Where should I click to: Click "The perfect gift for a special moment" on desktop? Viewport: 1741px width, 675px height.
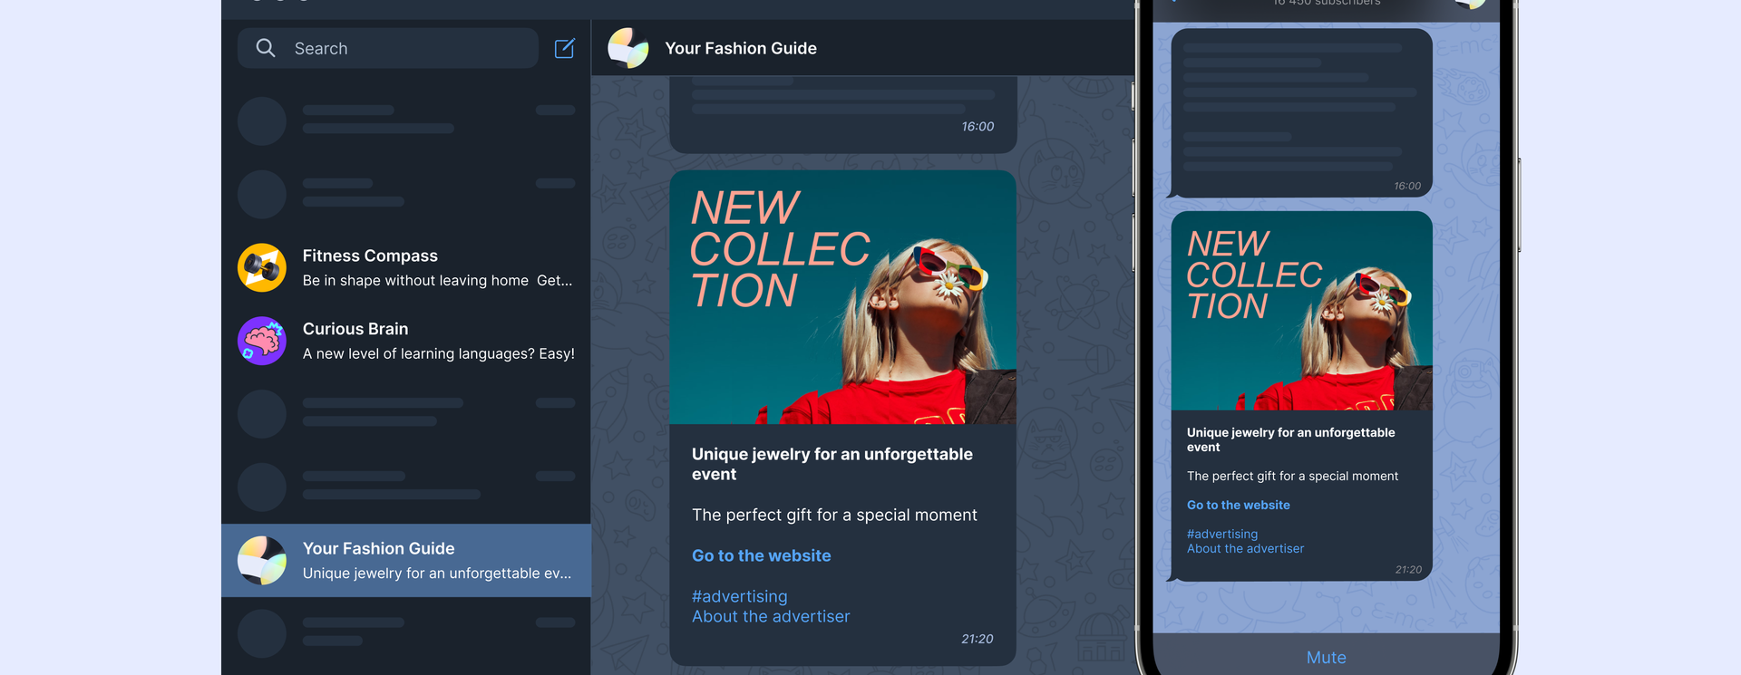[834, 515]
